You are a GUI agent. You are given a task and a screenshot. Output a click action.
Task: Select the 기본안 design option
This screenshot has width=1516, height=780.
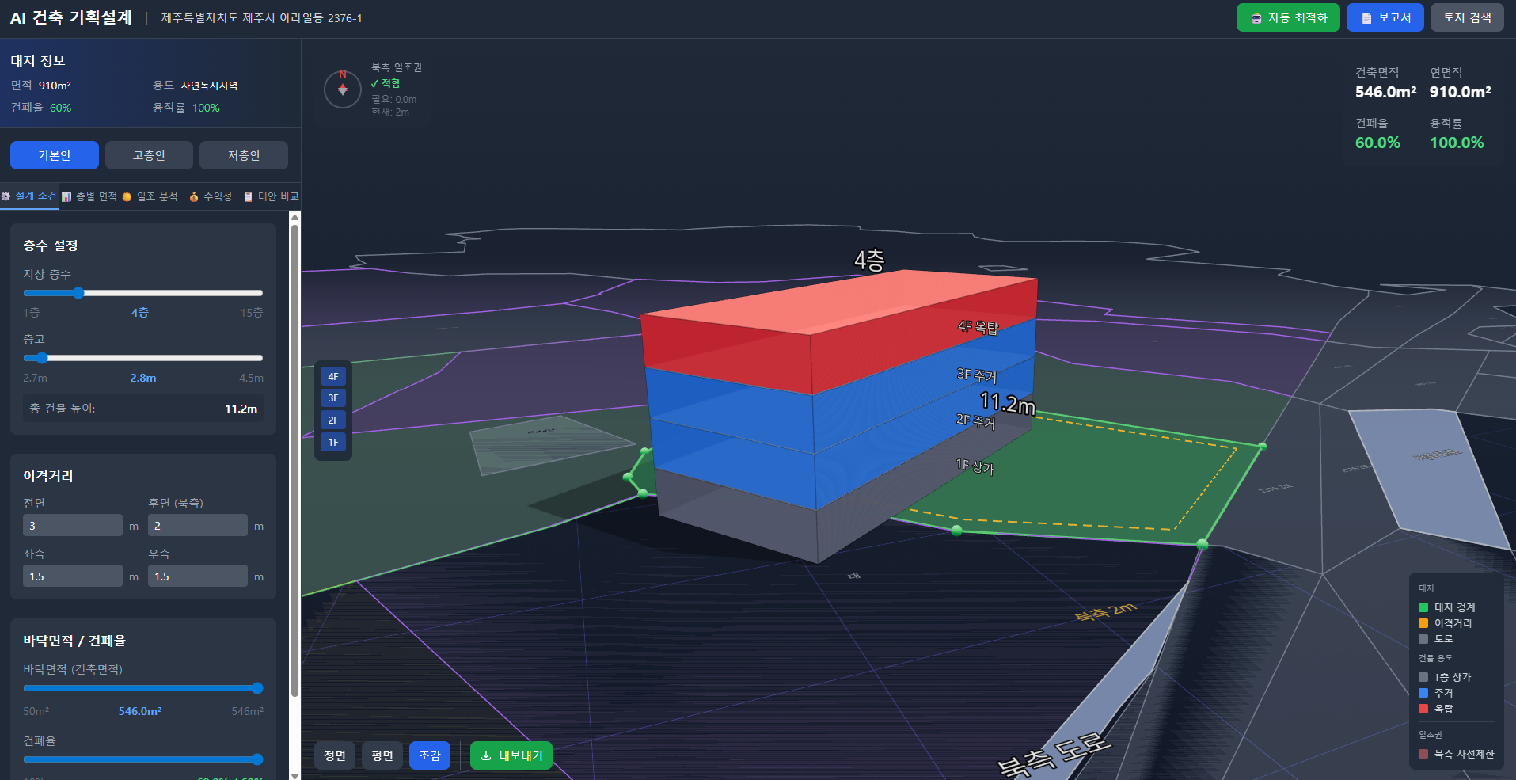(55, 155)
